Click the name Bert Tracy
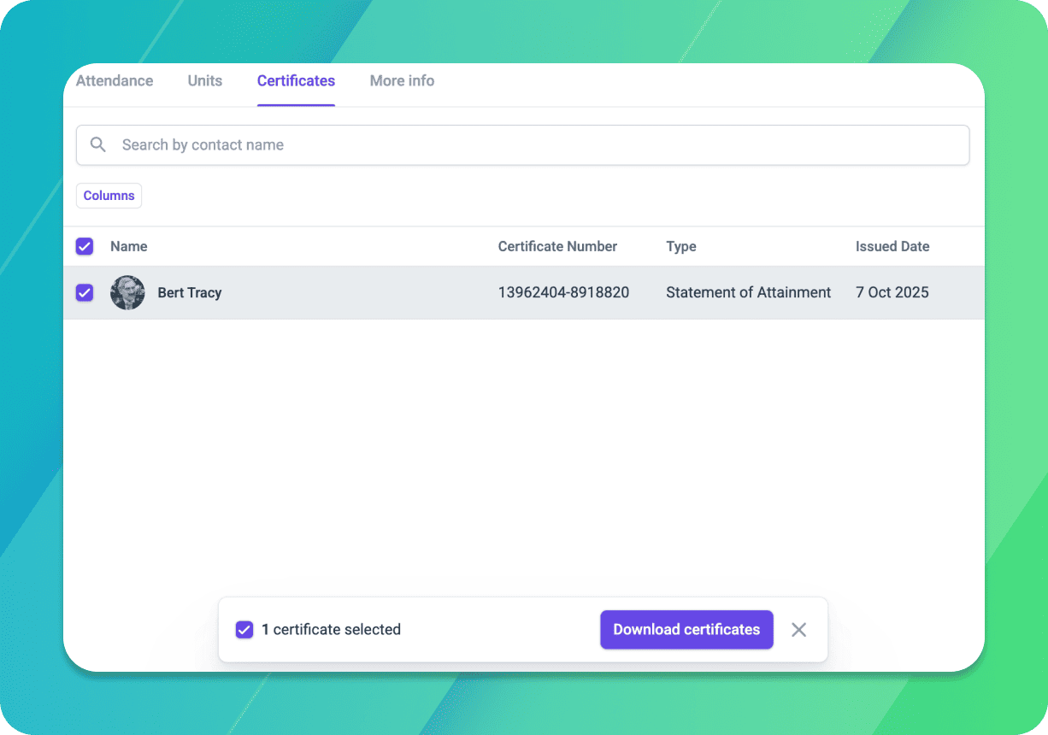The height and width of the screenshot is (735, 1048). pos(190,292)
